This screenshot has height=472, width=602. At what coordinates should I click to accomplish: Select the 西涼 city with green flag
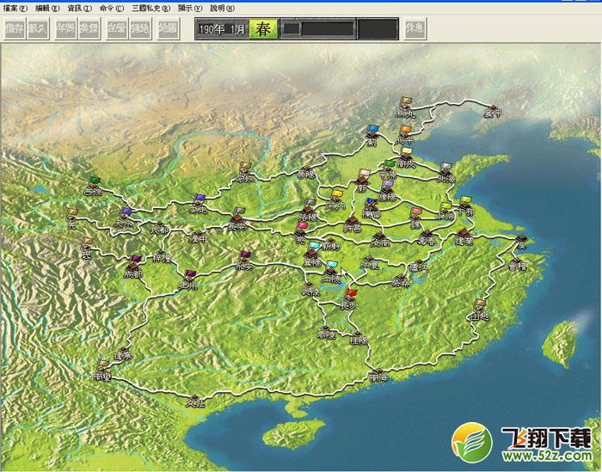[x=93, y=187]
